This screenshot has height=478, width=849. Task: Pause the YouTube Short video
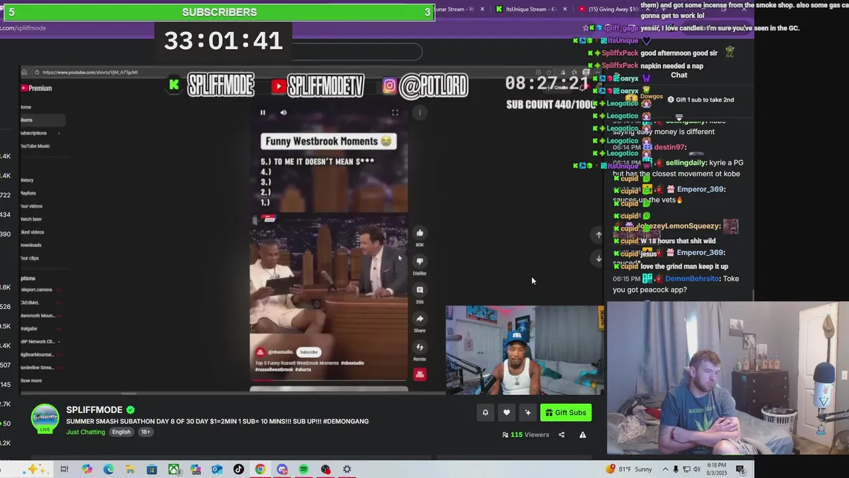263,113
